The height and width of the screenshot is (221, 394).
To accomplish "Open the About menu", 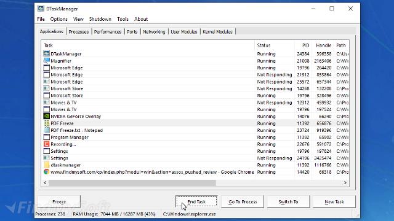I will point(141,19).
